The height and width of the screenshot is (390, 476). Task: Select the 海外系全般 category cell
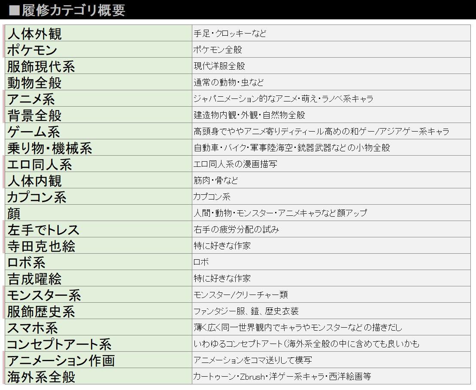tap(98, 376)
